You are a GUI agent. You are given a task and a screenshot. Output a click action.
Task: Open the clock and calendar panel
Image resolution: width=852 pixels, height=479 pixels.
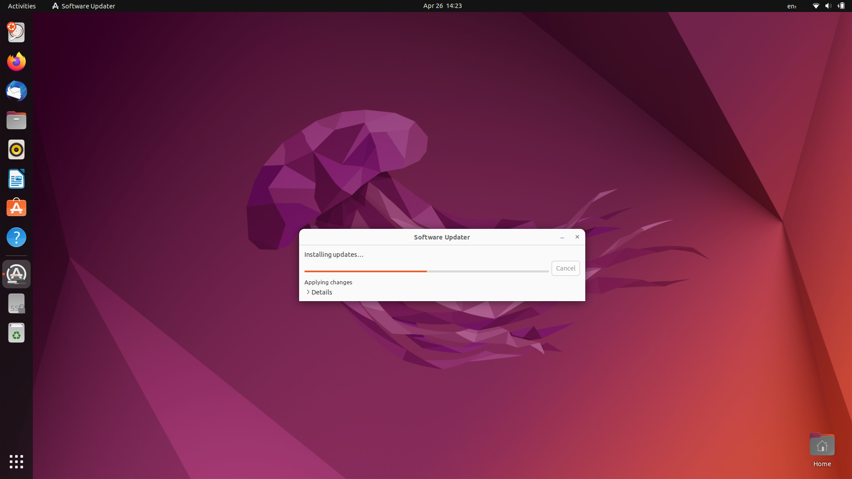click(442, 6)
